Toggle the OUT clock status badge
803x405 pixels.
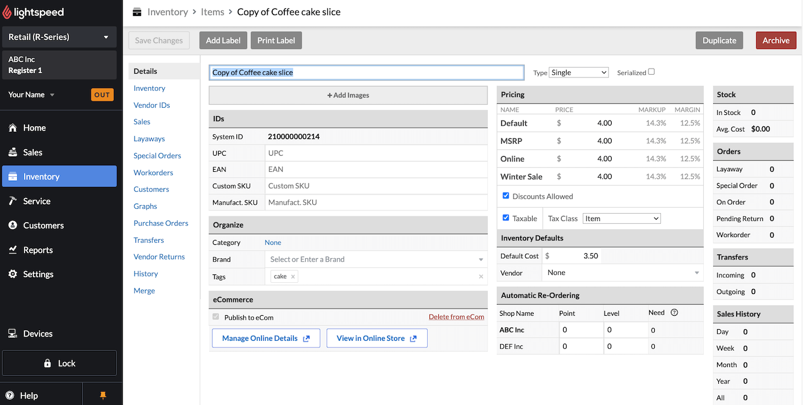pos(102,95)
